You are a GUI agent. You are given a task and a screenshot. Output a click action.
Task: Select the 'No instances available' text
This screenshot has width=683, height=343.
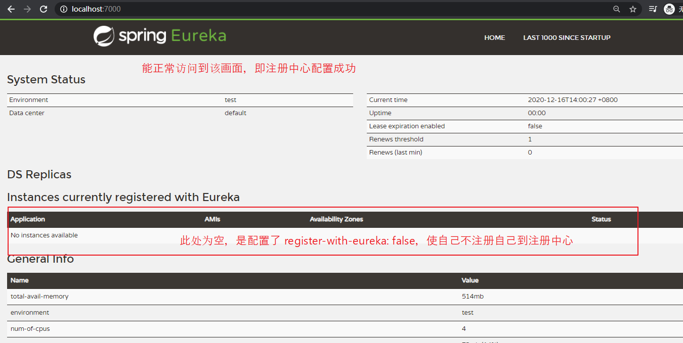pos(44,235)
